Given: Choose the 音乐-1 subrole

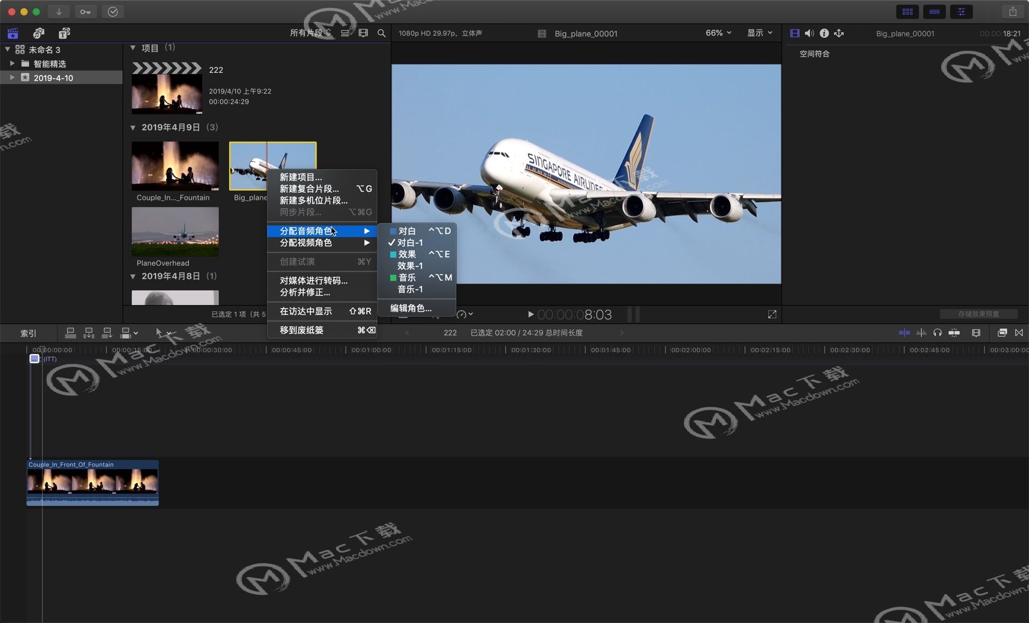Looking at the screenshot, I should (x=417, y=289).
